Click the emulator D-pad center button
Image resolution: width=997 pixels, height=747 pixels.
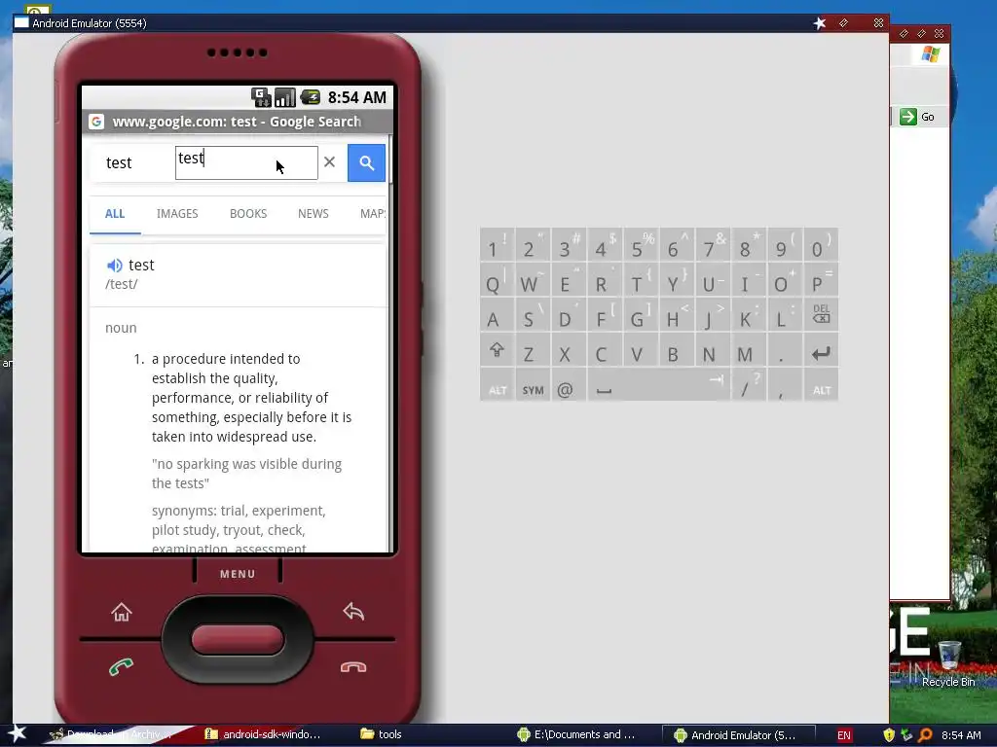pos(238,639)
